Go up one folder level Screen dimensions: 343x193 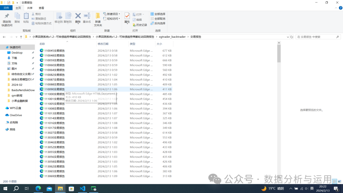coord(21,37)
